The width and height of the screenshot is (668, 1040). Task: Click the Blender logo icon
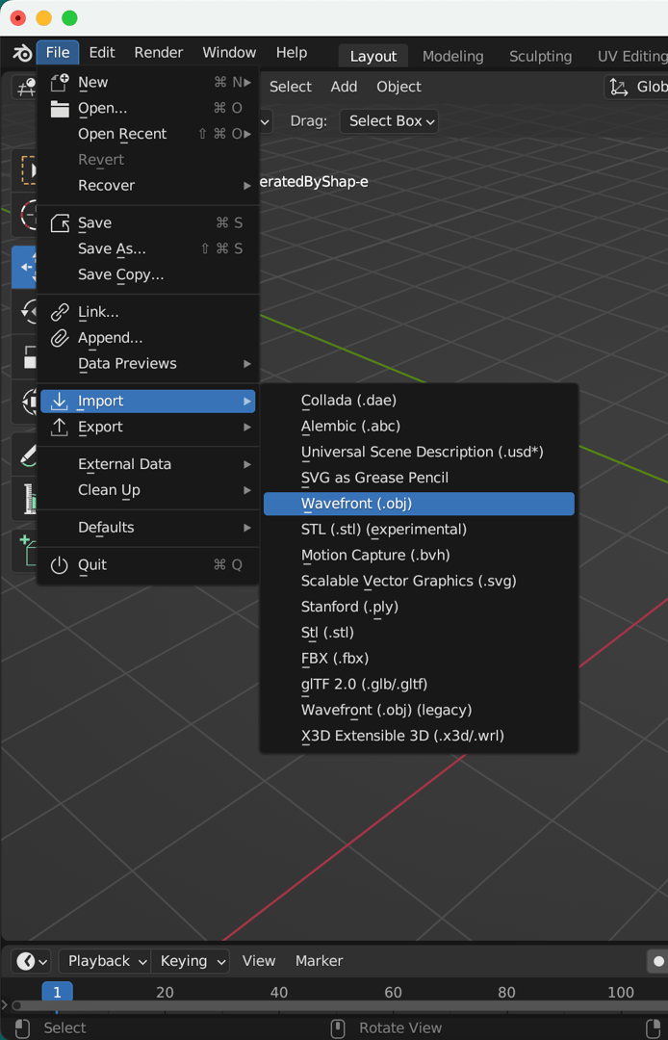coord(22,53)
